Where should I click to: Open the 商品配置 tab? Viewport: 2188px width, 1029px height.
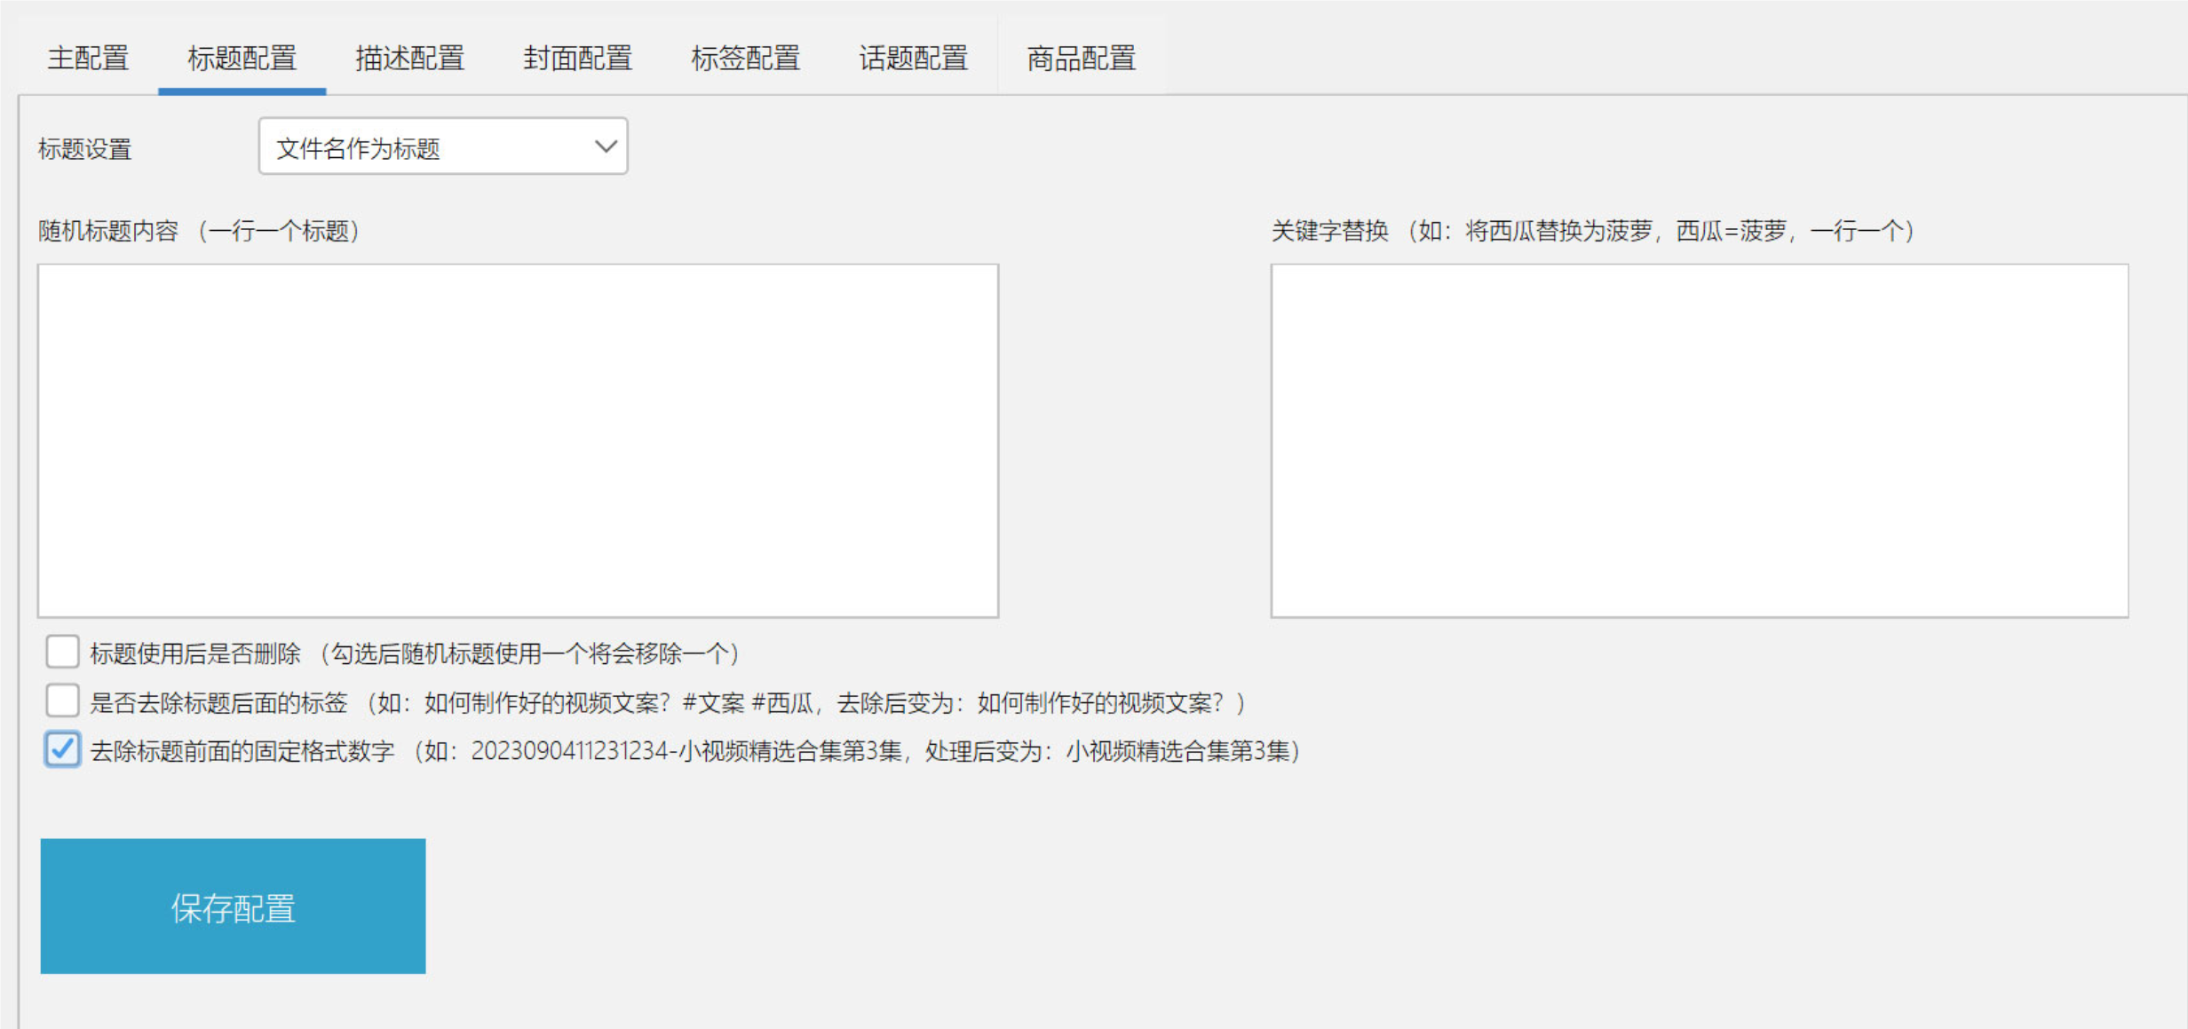(x=1081, y=58)
